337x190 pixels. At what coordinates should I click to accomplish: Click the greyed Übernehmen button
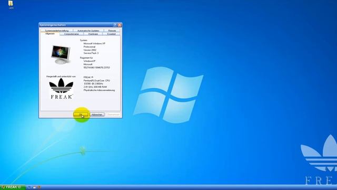pos(113,115)
